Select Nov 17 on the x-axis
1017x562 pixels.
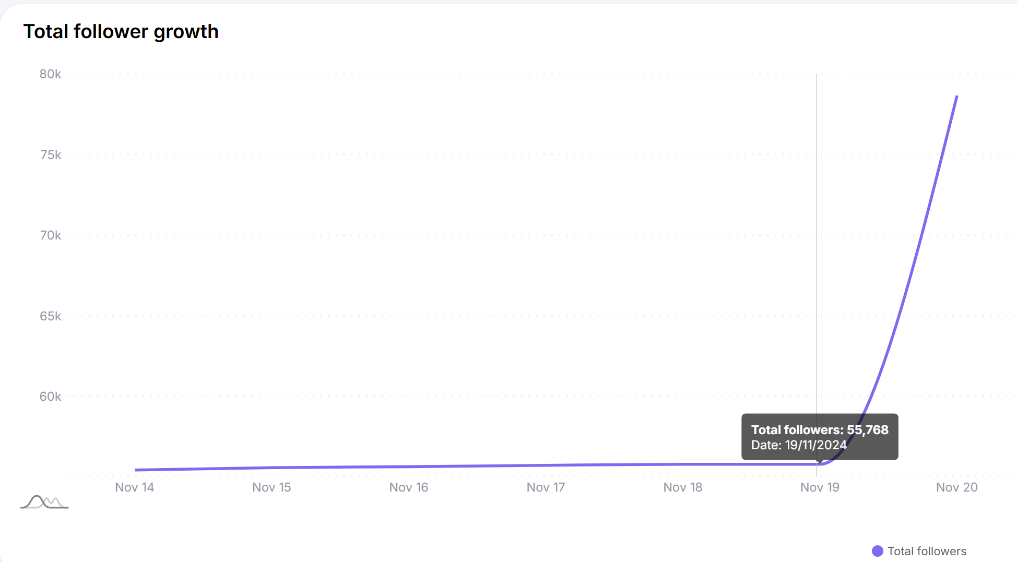click(546, 487)
